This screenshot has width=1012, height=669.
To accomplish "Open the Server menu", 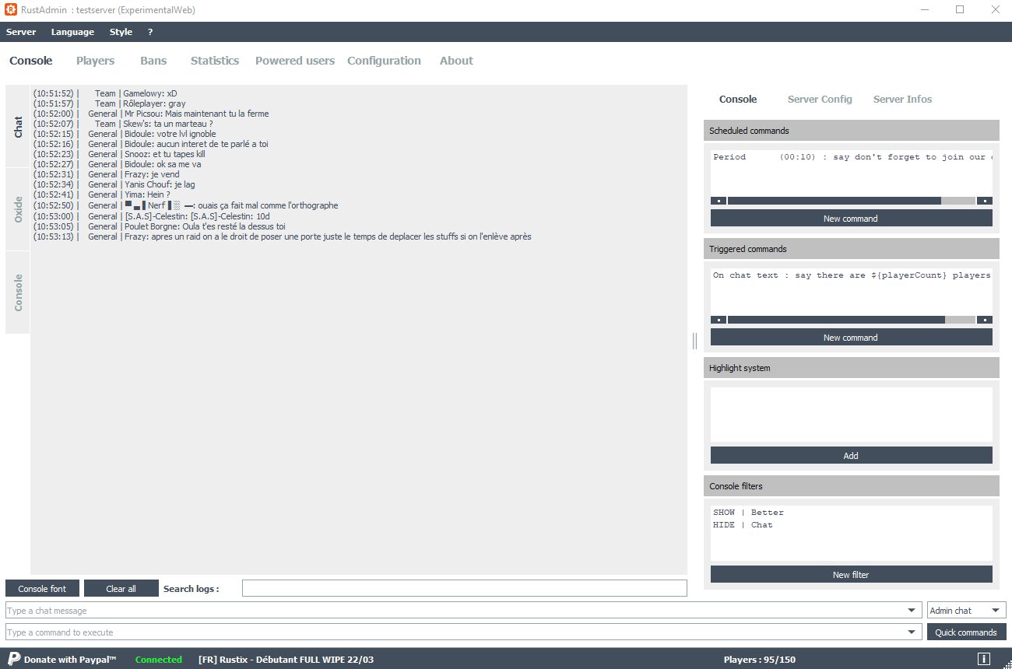I will (21, 32).
